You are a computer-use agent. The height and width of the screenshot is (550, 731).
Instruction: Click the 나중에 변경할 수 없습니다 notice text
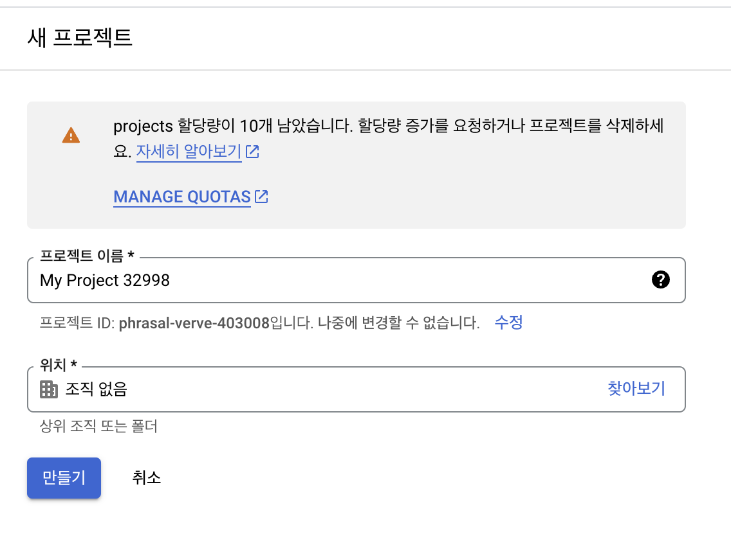(398, 323)
